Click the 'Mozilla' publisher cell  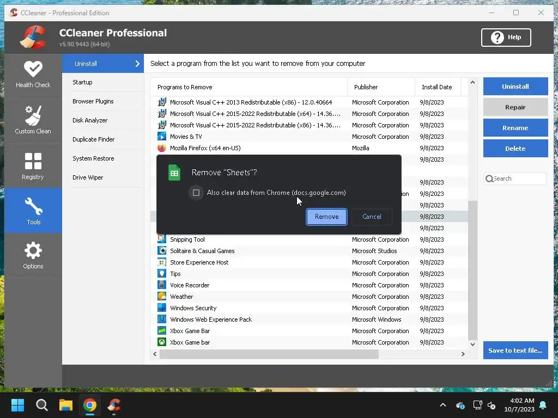(x=361, y=148)
